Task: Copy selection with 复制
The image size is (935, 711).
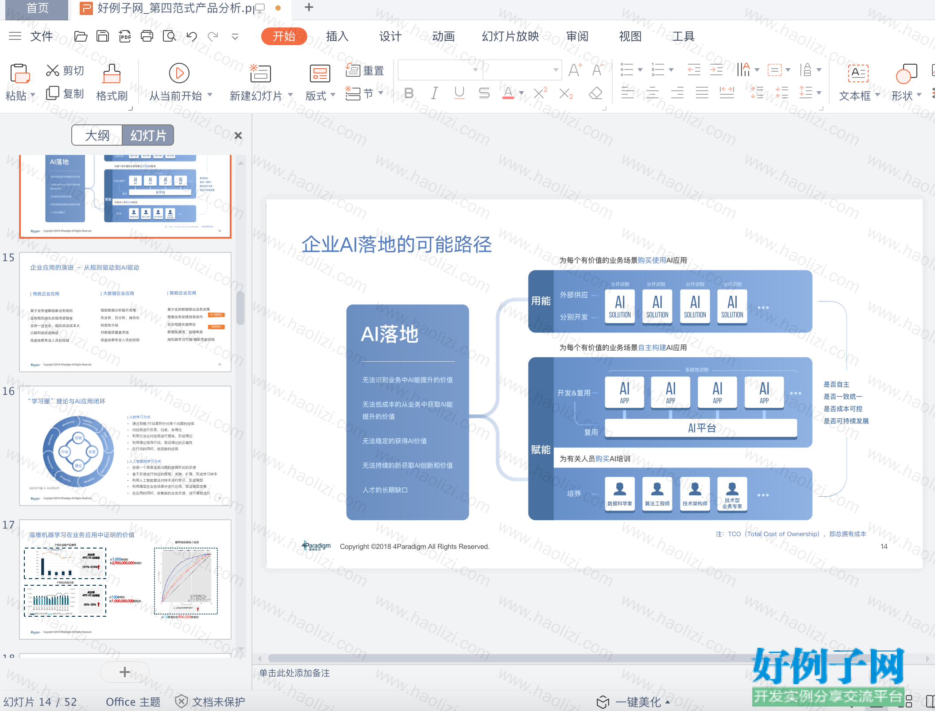Action: tap(65, 93)
